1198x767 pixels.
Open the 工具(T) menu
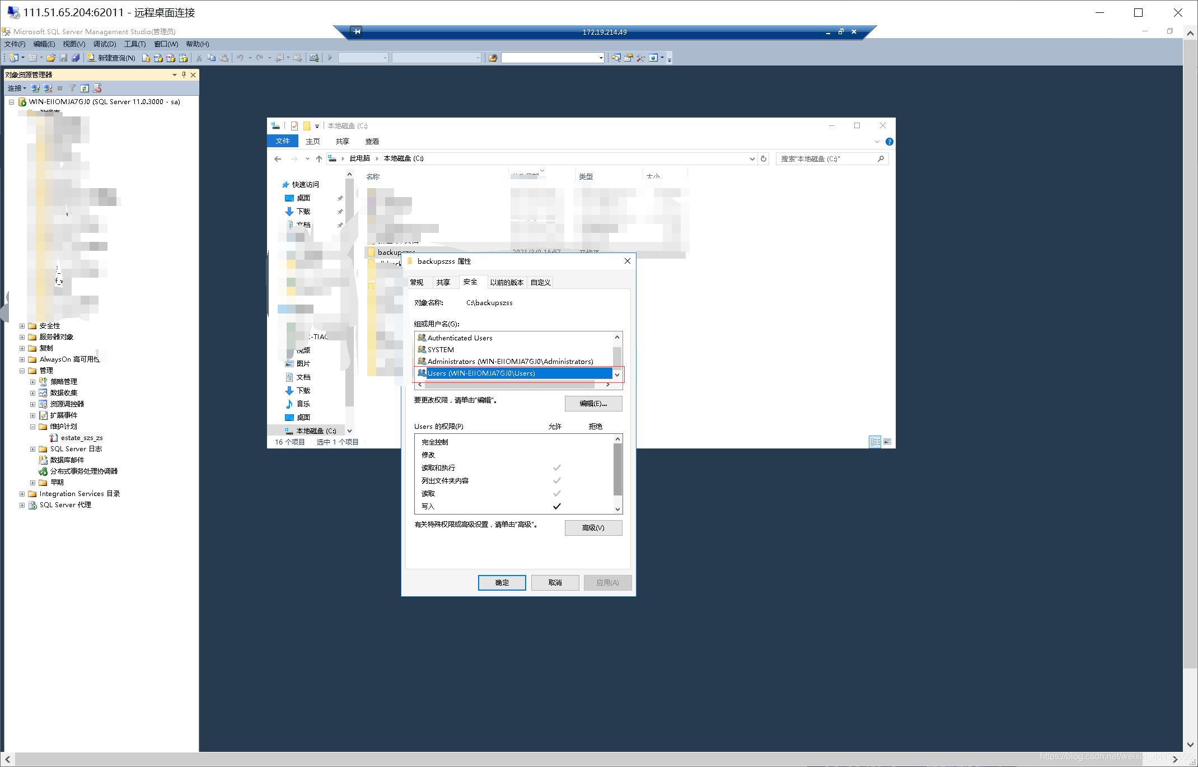[x=134, y=44]
